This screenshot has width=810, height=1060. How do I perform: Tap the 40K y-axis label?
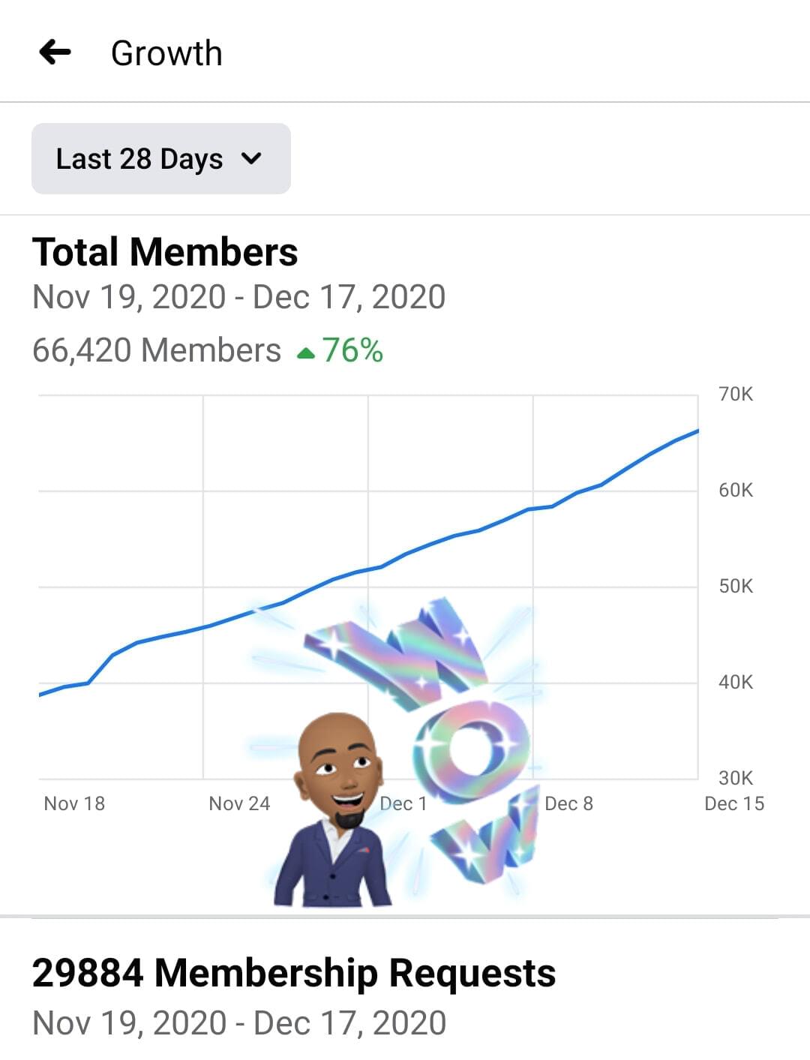(x=735, y=682)
